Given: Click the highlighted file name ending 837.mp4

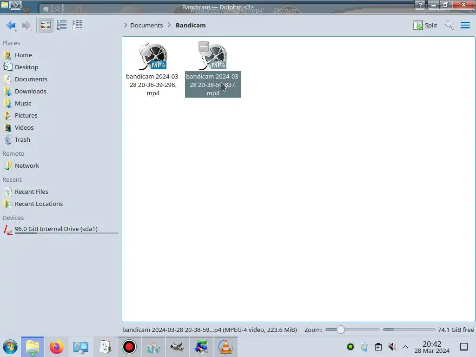Looking at the screenshot, I should pos(213,85).
